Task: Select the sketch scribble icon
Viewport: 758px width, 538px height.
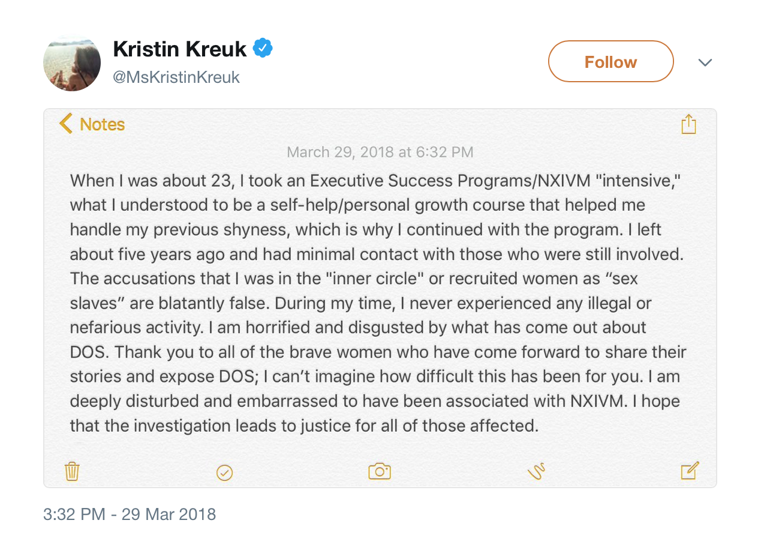Action: 536,471
